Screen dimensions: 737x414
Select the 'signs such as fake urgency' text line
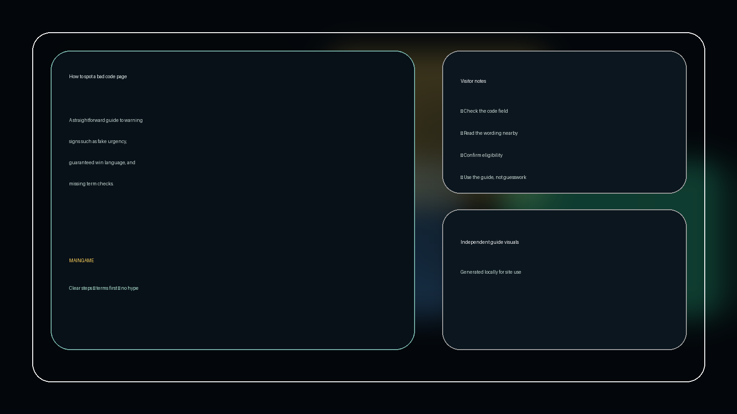coord(98,141)
